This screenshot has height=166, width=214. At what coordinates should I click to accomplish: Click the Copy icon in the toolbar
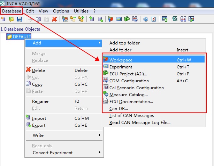click(x=38, y=19)
